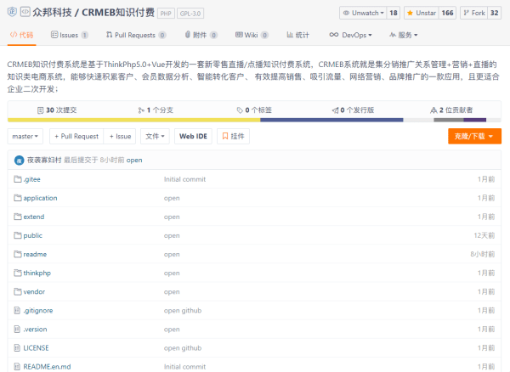The width and height of the screenshot is (510, 372).
Task: Click the CRMEB知识付费 repository name link
Action: [x=118, y=13]
